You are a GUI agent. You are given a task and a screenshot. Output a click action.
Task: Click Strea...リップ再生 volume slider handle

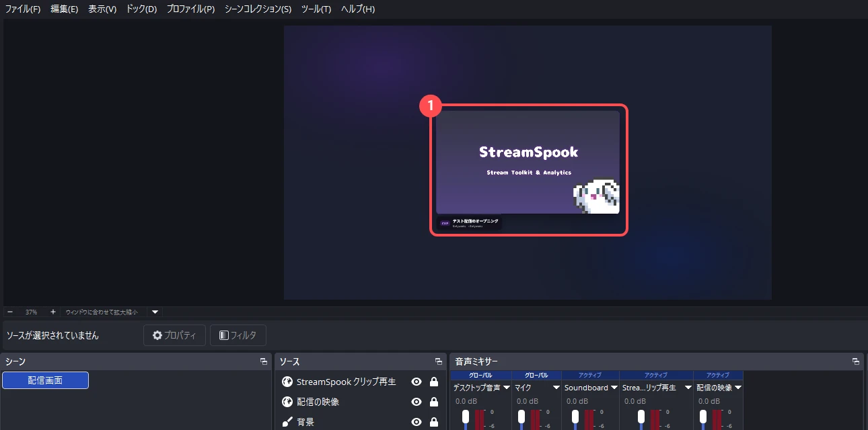coord(641,417)
